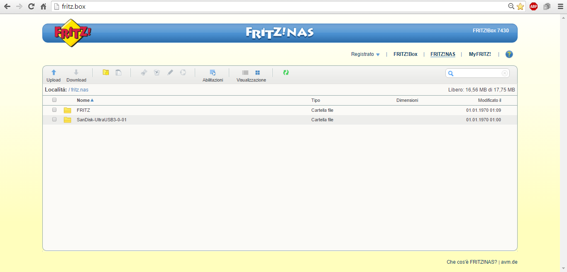Open the SanDisk-UltraUSB3-0-01 folder name
567x272 pixels.
tap(102, 120)
